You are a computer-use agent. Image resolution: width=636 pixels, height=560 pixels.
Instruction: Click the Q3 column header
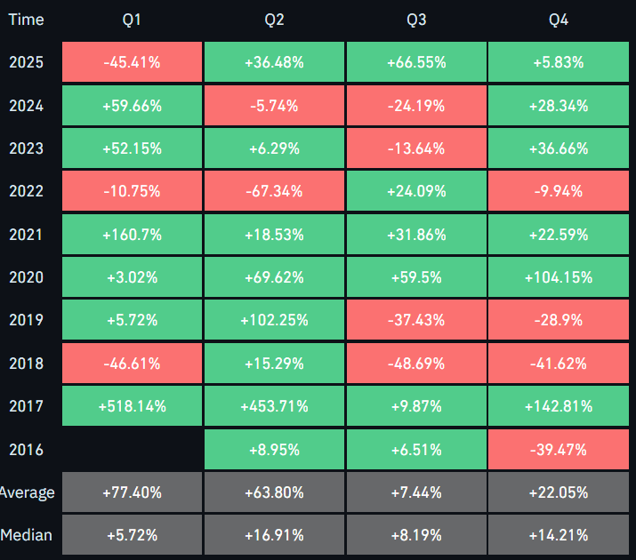pyautogui.click(x=416, y=20)
